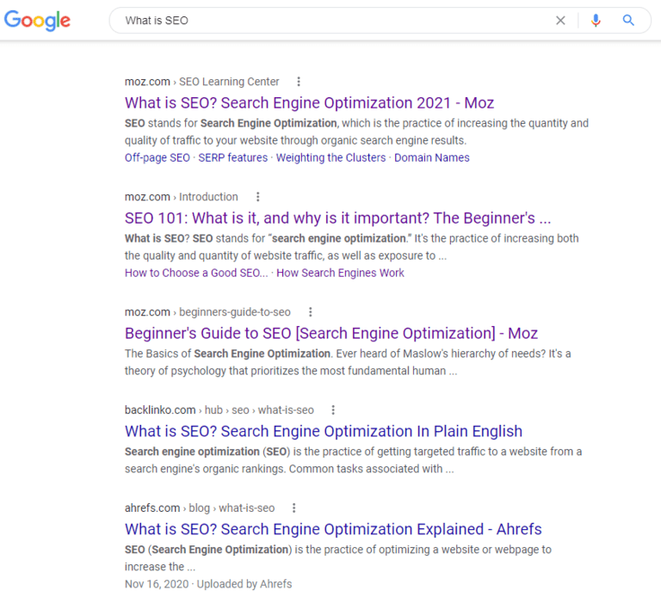Open Backlinko 'In Plain English' result
The image size is (661, 609).
point(323,431)
